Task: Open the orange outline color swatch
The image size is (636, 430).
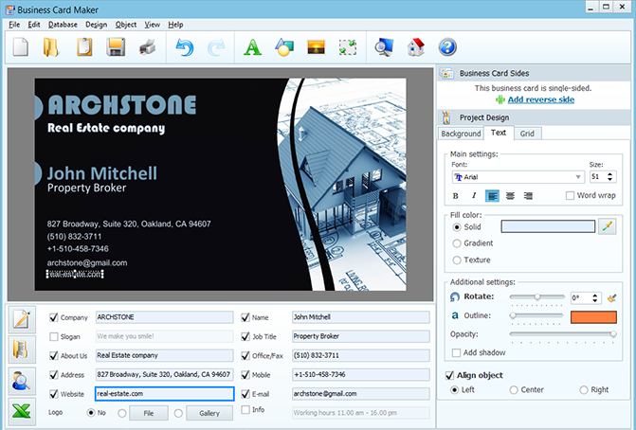Action: (593, 317)
